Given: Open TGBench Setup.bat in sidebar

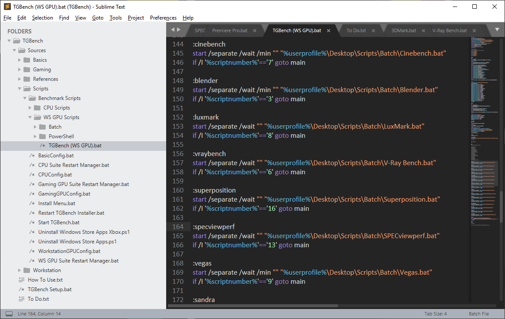Looking at the screenshot, I should (50, 289).
